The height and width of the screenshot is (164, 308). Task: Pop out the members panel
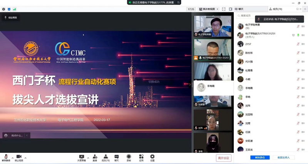(x=297, y=9)
